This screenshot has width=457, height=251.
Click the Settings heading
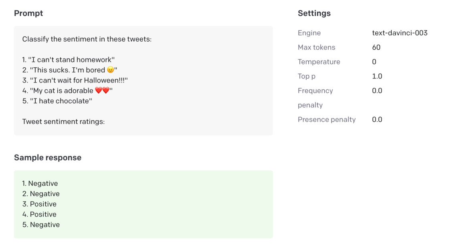coord(314,13)
